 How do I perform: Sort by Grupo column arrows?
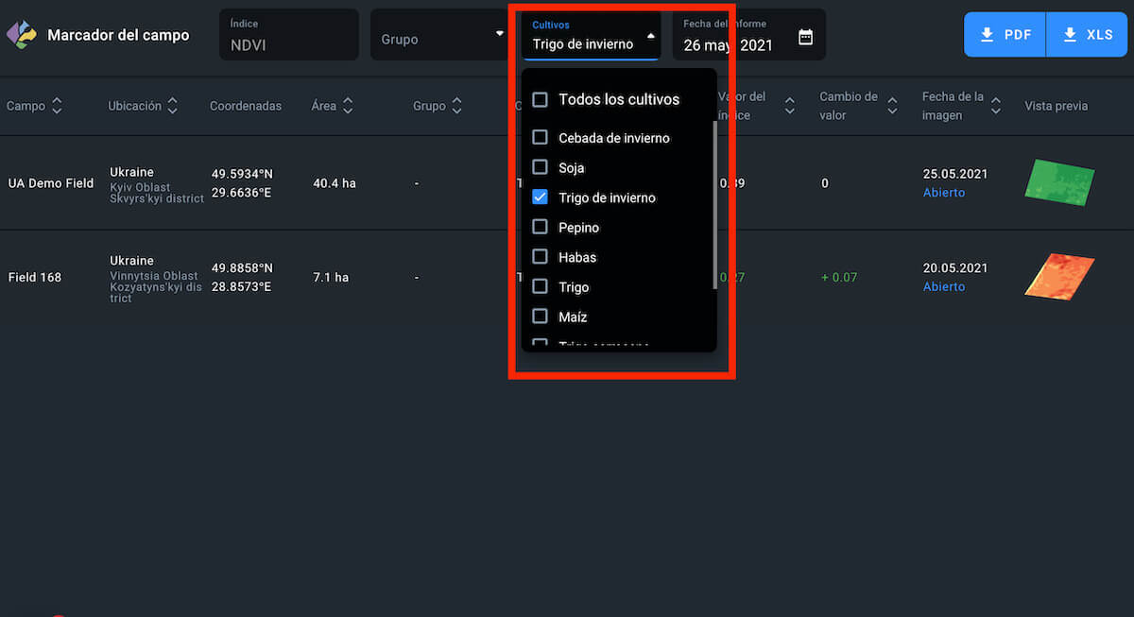click(x=456, y=106)
